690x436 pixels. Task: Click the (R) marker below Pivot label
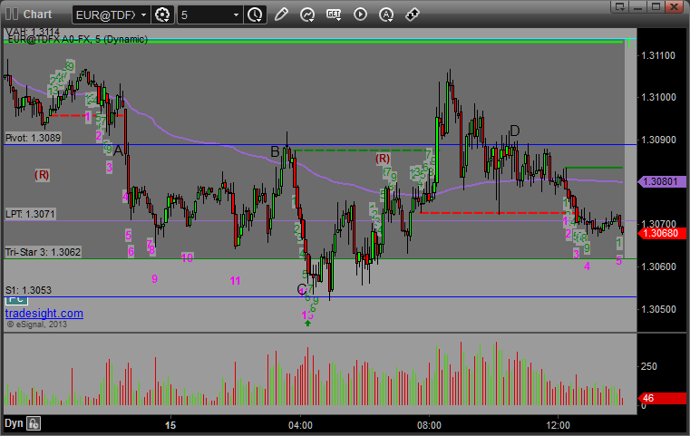pyautogui.click(x=43, y=175)
